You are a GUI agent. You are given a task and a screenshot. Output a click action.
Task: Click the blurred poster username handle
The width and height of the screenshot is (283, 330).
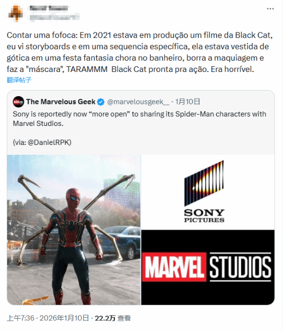click(x=55, y=17)
